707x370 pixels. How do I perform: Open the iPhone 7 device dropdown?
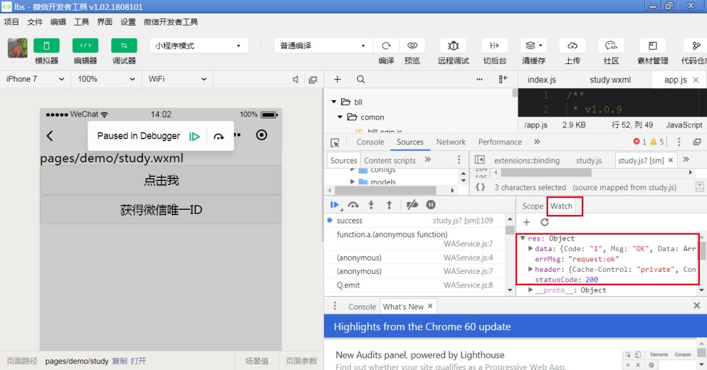click(x=35, y=78)
